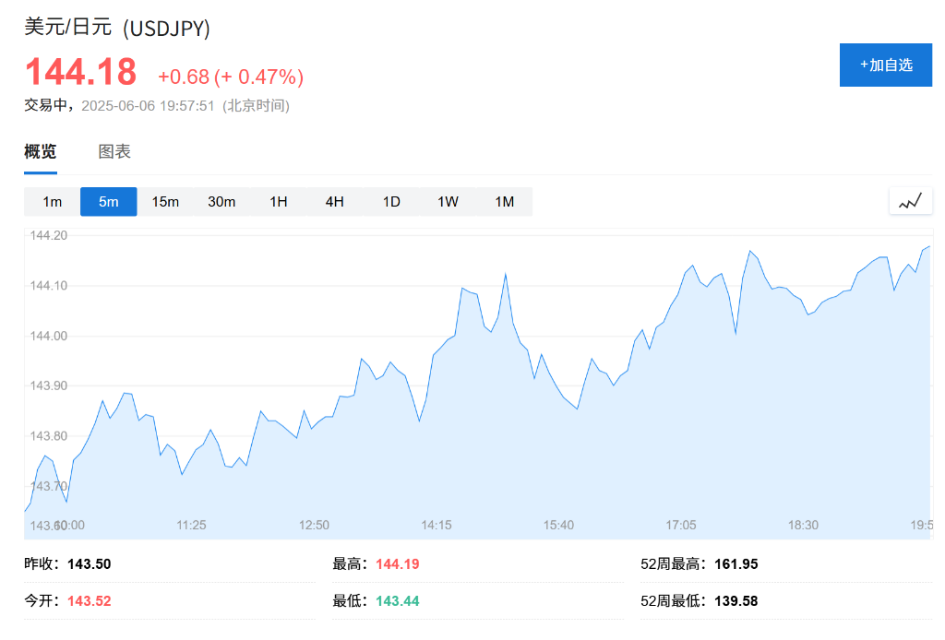Choose the 30m interval

(221, 202)
